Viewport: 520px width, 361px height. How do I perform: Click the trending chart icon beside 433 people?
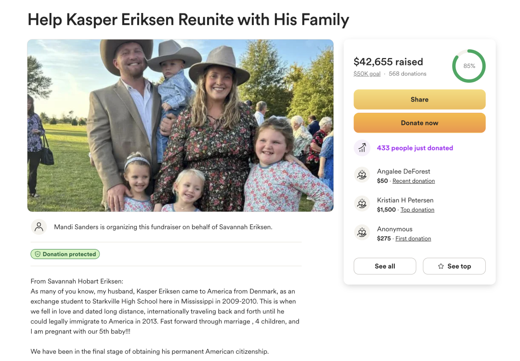tap(362, 148)
